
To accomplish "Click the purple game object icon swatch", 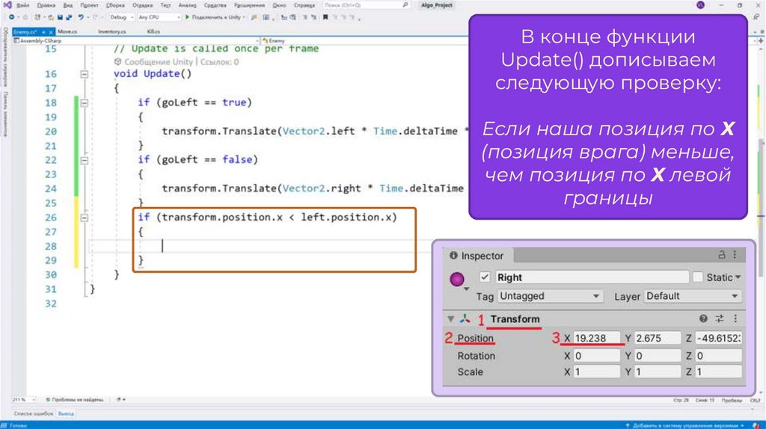I will (x=457, y=279).
